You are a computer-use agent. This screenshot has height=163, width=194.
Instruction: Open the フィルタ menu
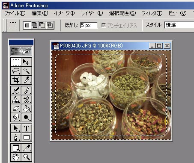[152, 13]
